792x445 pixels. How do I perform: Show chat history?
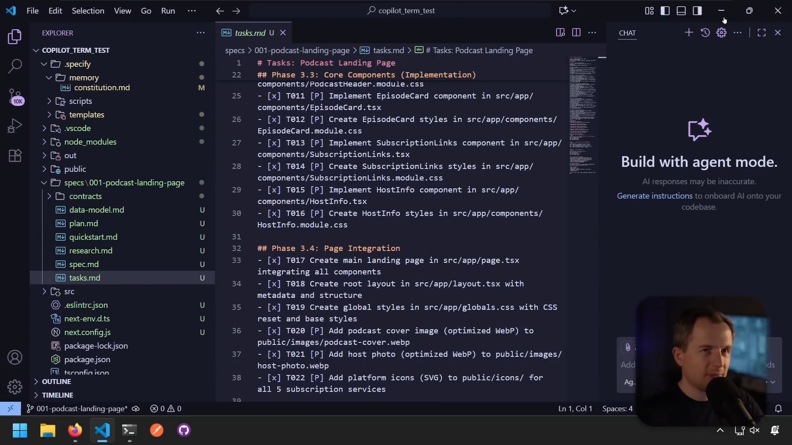tap(705, 33)
